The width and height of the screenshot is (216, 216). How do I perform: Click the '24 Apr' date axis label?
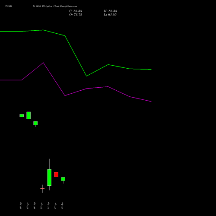click(48, 206)
